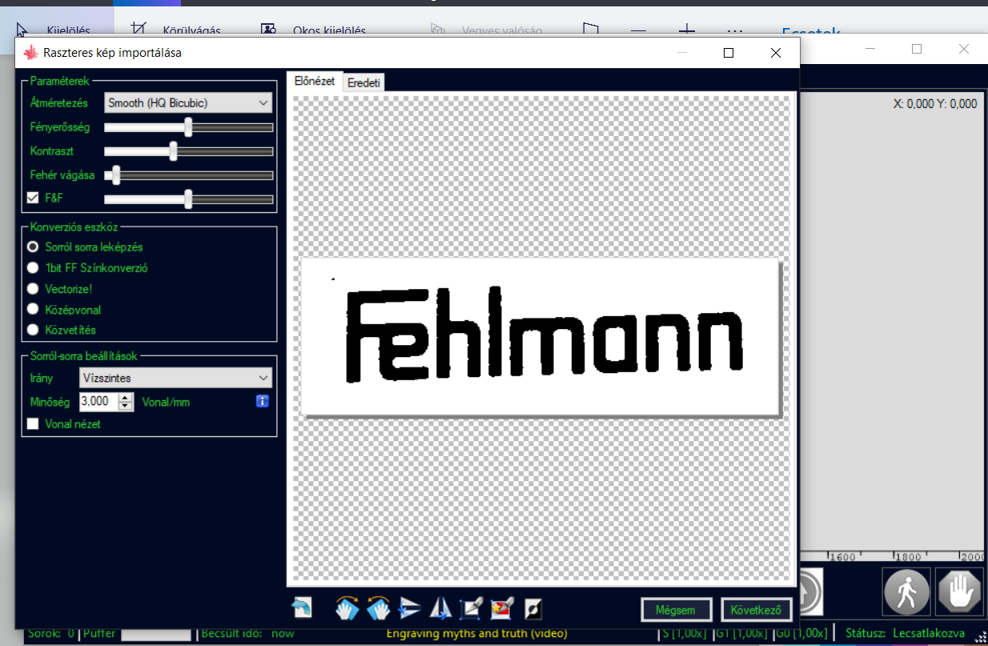Open Engraving myths and truth (video) link
Viewport: 988px width, 646px height.
pos(476,633)
